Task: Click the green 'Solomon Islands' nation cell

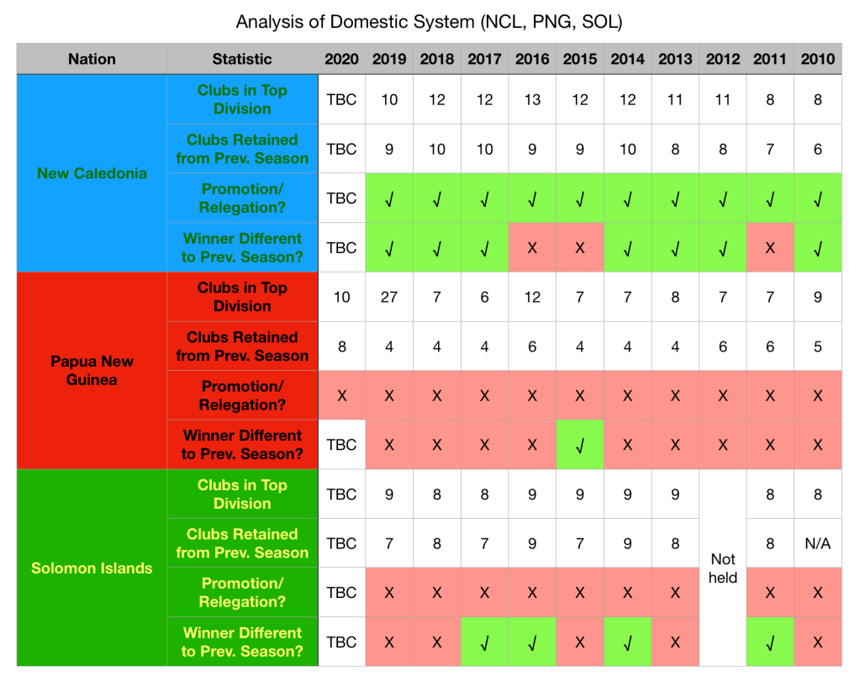Action: click(x=92, y=568)
